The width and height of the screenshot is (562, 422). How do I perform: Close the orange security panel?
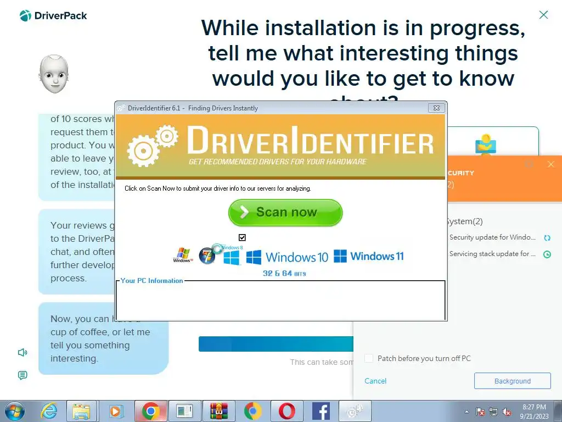(x=551, y=164)
